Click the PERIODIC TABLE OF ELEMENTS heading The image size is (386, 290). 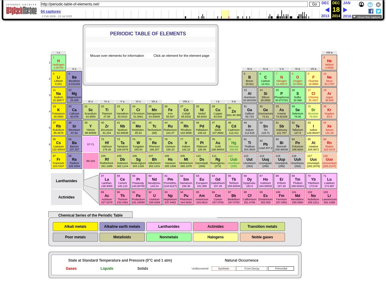coord(148,34)
